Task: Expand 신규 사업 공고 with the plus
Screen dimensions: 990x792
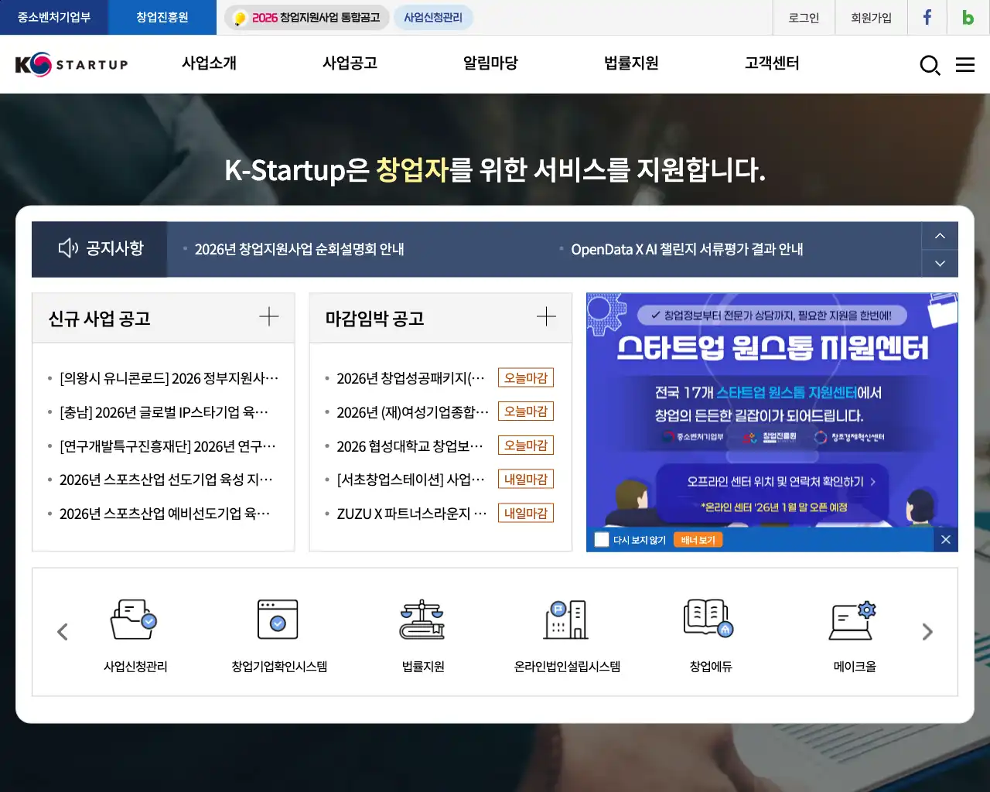Action: point(269,316)
